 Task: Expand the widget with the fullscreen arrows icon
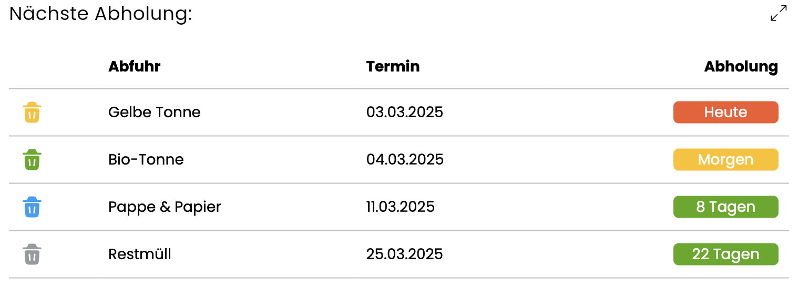(779, 13)
